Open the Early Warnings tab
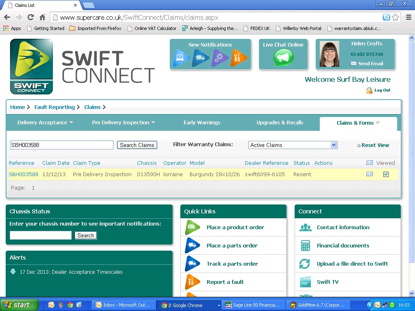 point(202,123)
